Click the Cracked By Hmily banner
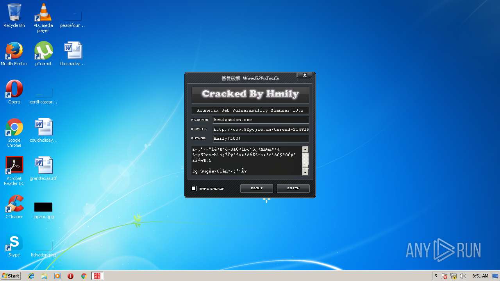The width and height of the screenshot is (500, 281). (x=250, y=94)
